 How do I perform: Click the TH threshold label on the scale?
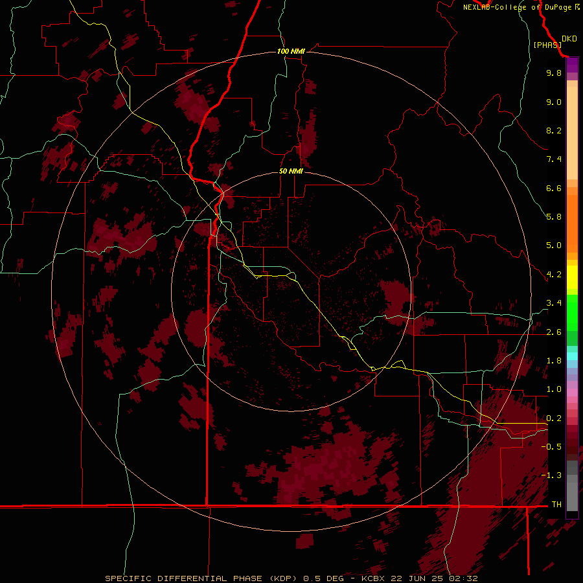[556, 505]
